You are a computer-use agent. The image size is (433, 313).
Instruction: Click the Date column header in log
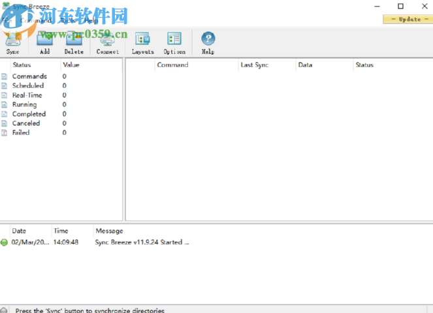point(31,231)
